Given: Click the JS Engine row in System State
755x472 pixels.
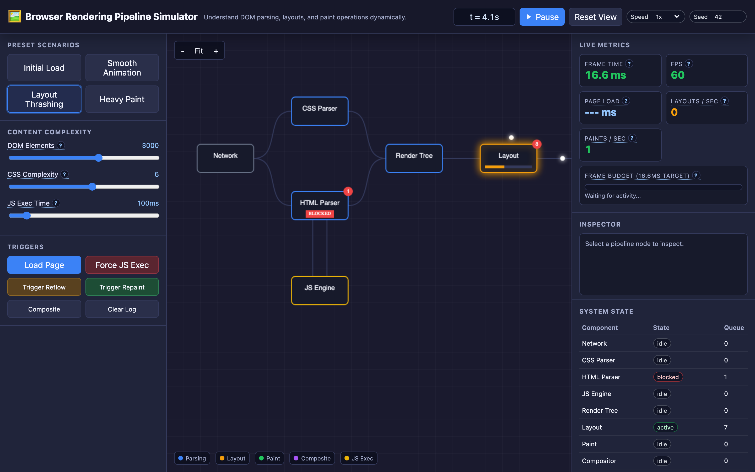Looking at the screenshot, I should (x=663, y=394).
